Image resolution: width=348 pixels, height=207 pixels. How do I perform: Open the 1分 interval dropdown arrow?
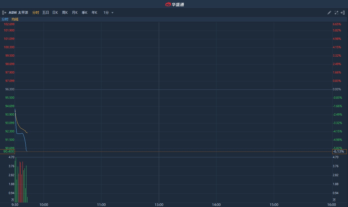tap(112, 13)
